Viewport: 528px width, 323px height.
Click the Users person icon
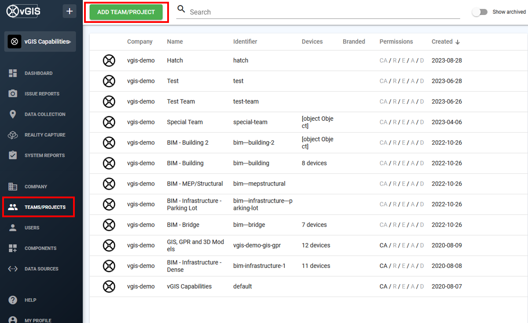(x=13, y=228)
